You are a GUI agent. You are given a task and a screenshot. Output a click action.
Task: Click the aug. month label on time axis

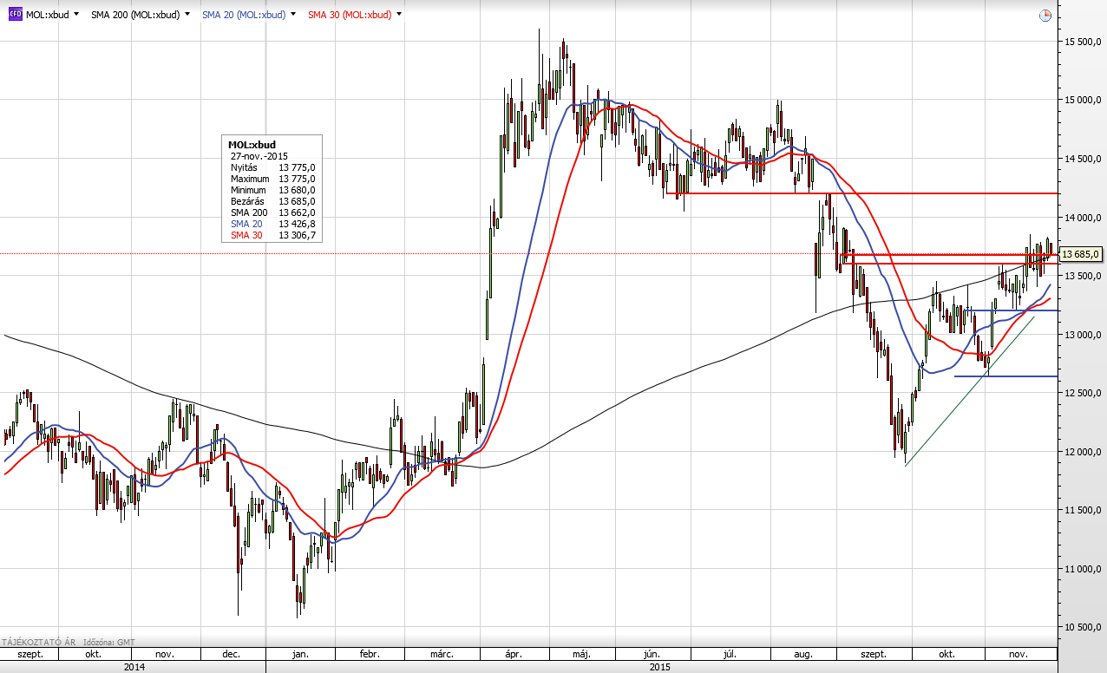pos(803,654)
